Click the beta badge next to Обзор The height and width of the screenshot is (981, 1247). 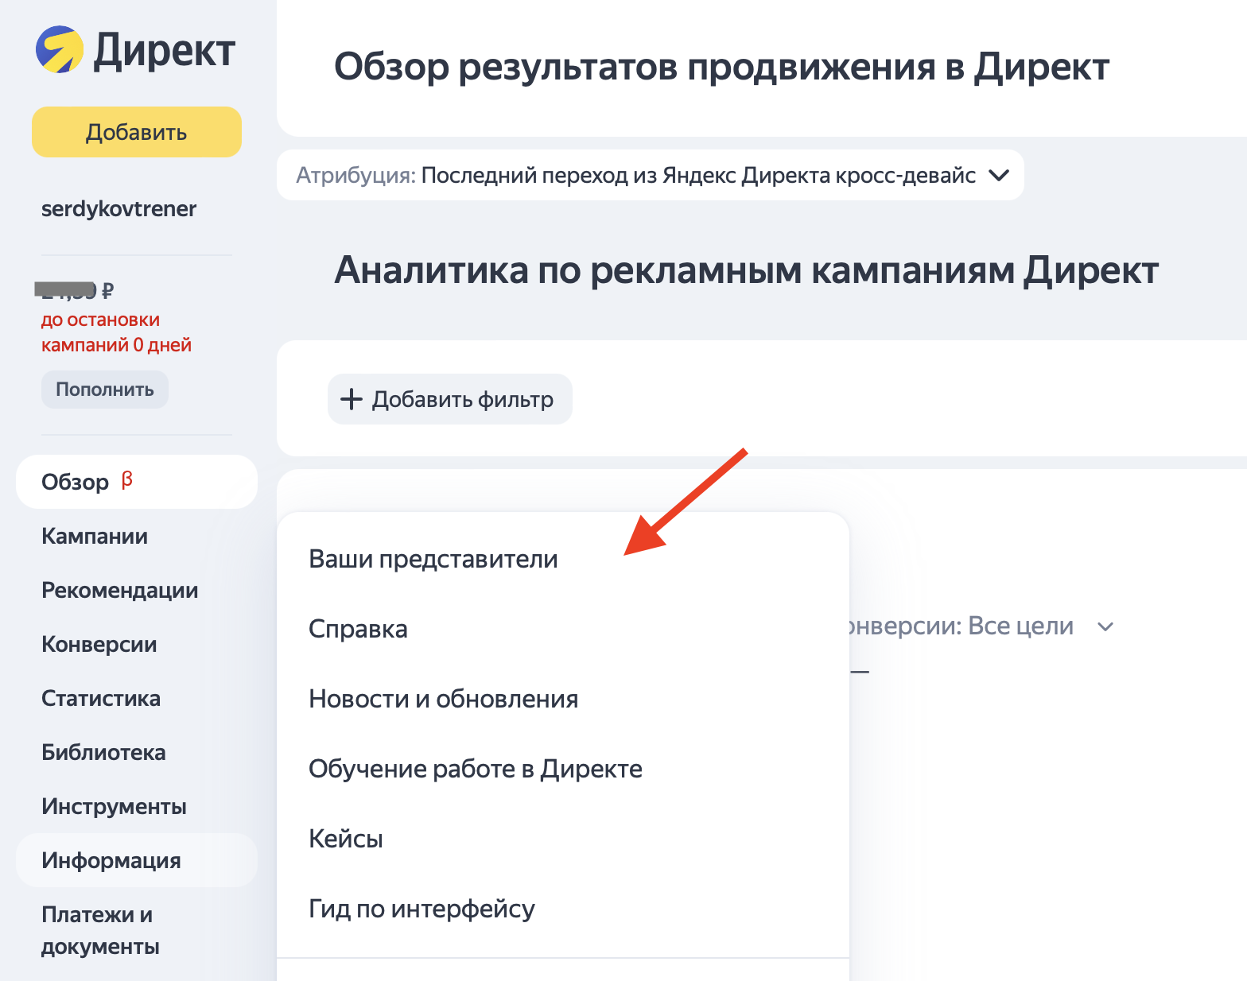point(127,479)
